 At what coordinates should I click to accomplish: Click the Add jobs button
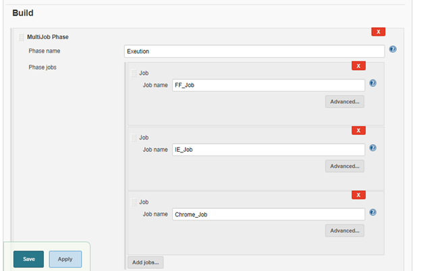[x=145, y=262]
